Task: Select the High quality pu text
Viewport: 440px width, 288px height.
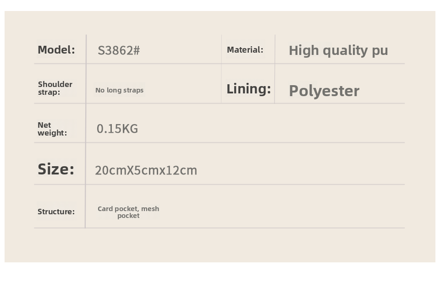Action: pyautogui.click(x=338, y=50)
